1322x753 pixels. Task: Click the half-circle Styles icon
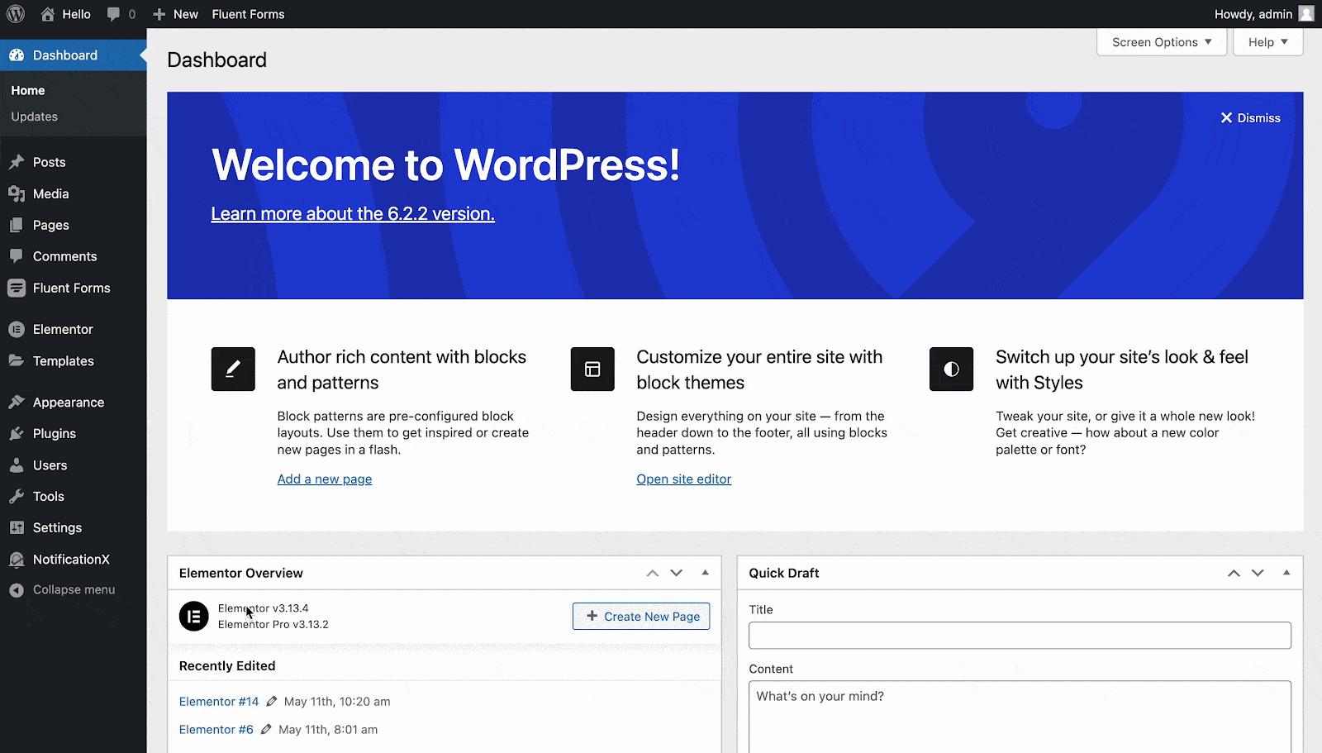click(951, 369)
